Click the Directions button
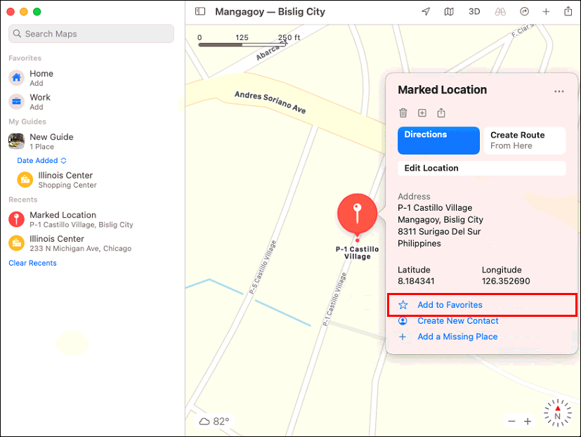Viewport: 581px width, 437px height. pos(438,141)
